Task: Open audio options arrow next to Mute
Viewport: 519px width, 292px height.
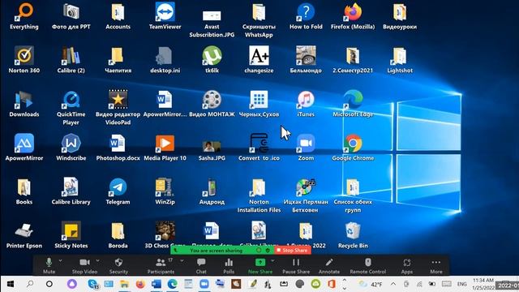Action: (60, 261)
